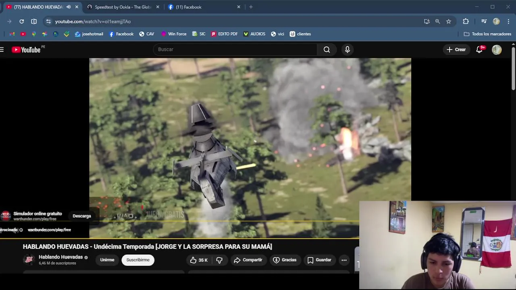View site information icon in address bar
This screenshot has height=290, width=516.
click(48, 21)
